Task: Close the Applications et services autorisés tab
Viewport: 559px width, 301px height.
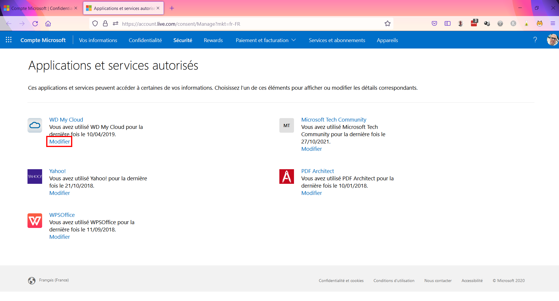Action: click(158, 8)
